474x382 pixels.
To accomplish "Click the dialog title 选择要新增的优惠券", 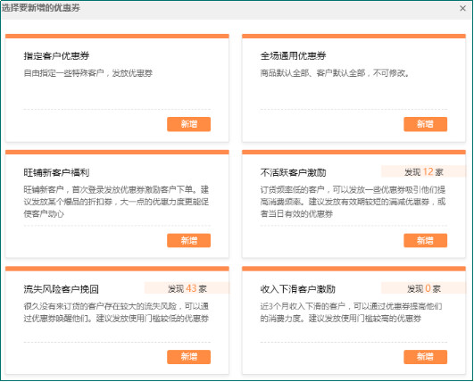I will [41, 8].
